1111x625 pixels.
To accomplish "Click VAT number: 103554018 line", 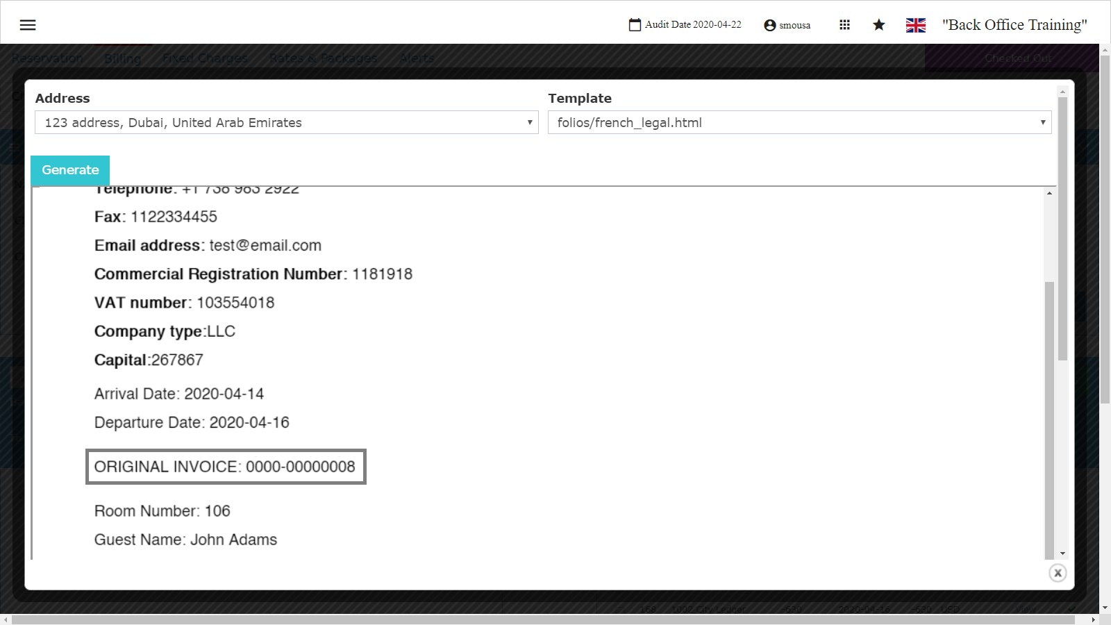I will (184, 303).
